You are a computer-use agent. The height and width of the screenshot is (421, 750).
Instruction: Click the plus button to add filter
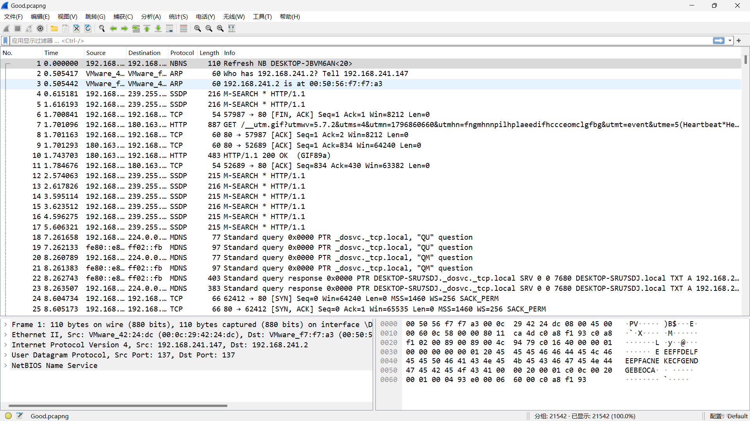739,41
